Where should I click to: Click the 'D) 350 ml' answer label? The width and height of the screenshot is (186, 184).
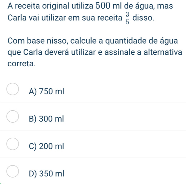click(x=46, y=174)
